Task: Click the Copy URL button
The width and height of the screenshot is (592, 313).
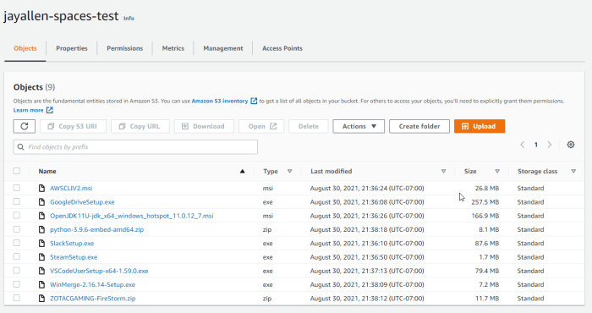Action: click(140, 127)
